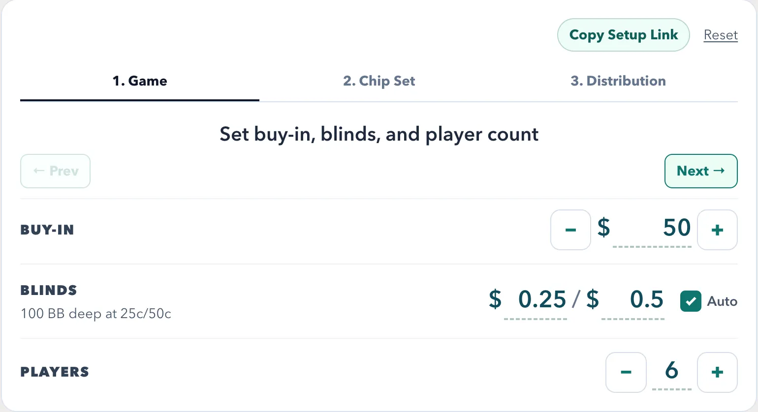Image resolution: width=758 pixels, height=412 pixels.
Task: Increase the buy-in with plus button
Action: coord(717,230)
